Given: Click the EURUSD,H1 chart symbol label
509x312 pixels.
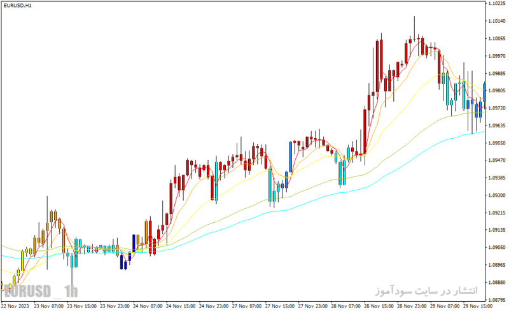Looking at the screenshot, I should (x=18, y=6).
